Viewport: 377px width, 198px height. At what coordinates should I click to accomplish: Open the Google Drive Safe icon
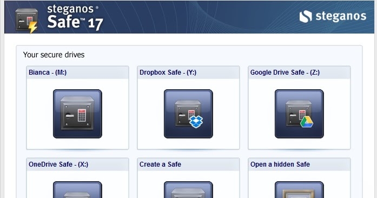(x=299, y=114)
